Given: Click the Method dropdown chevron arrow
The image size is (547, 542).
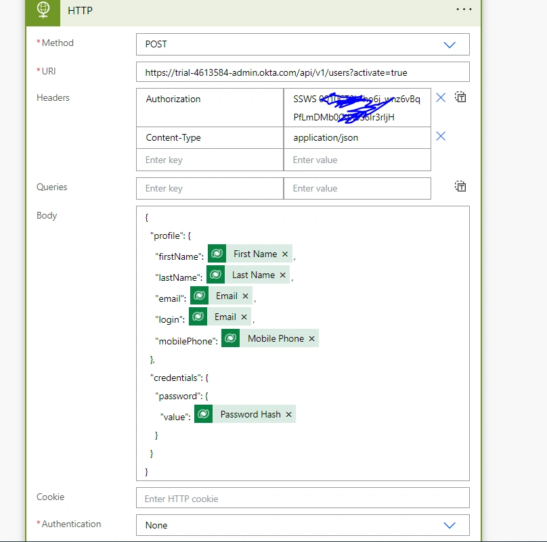Looking at the screenshot, I should (x=450, y=45).
